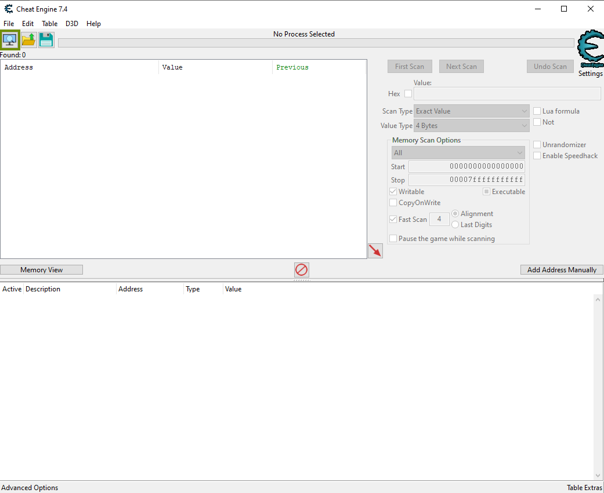Click the Value column header in results
Image resolution: width=604 pixels, height=493 pixels.
(215, 67)
